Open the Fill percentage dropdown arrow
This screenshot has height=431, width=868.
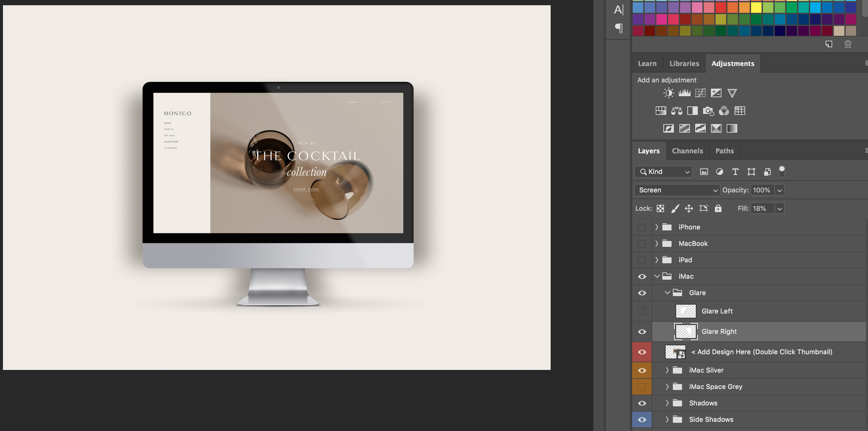[779, 209]
